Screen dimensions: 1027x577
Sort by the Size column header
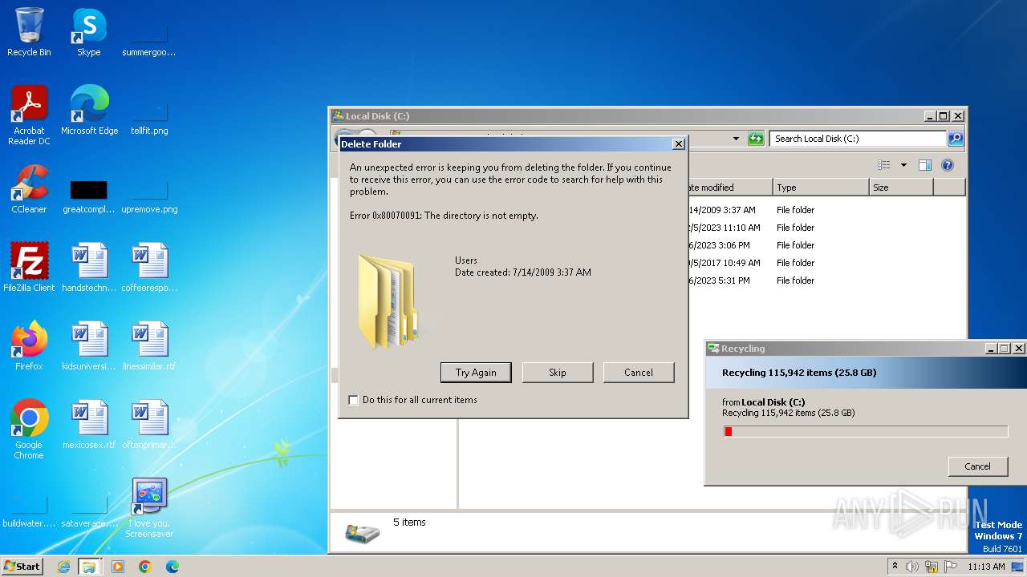pos(901,188)
